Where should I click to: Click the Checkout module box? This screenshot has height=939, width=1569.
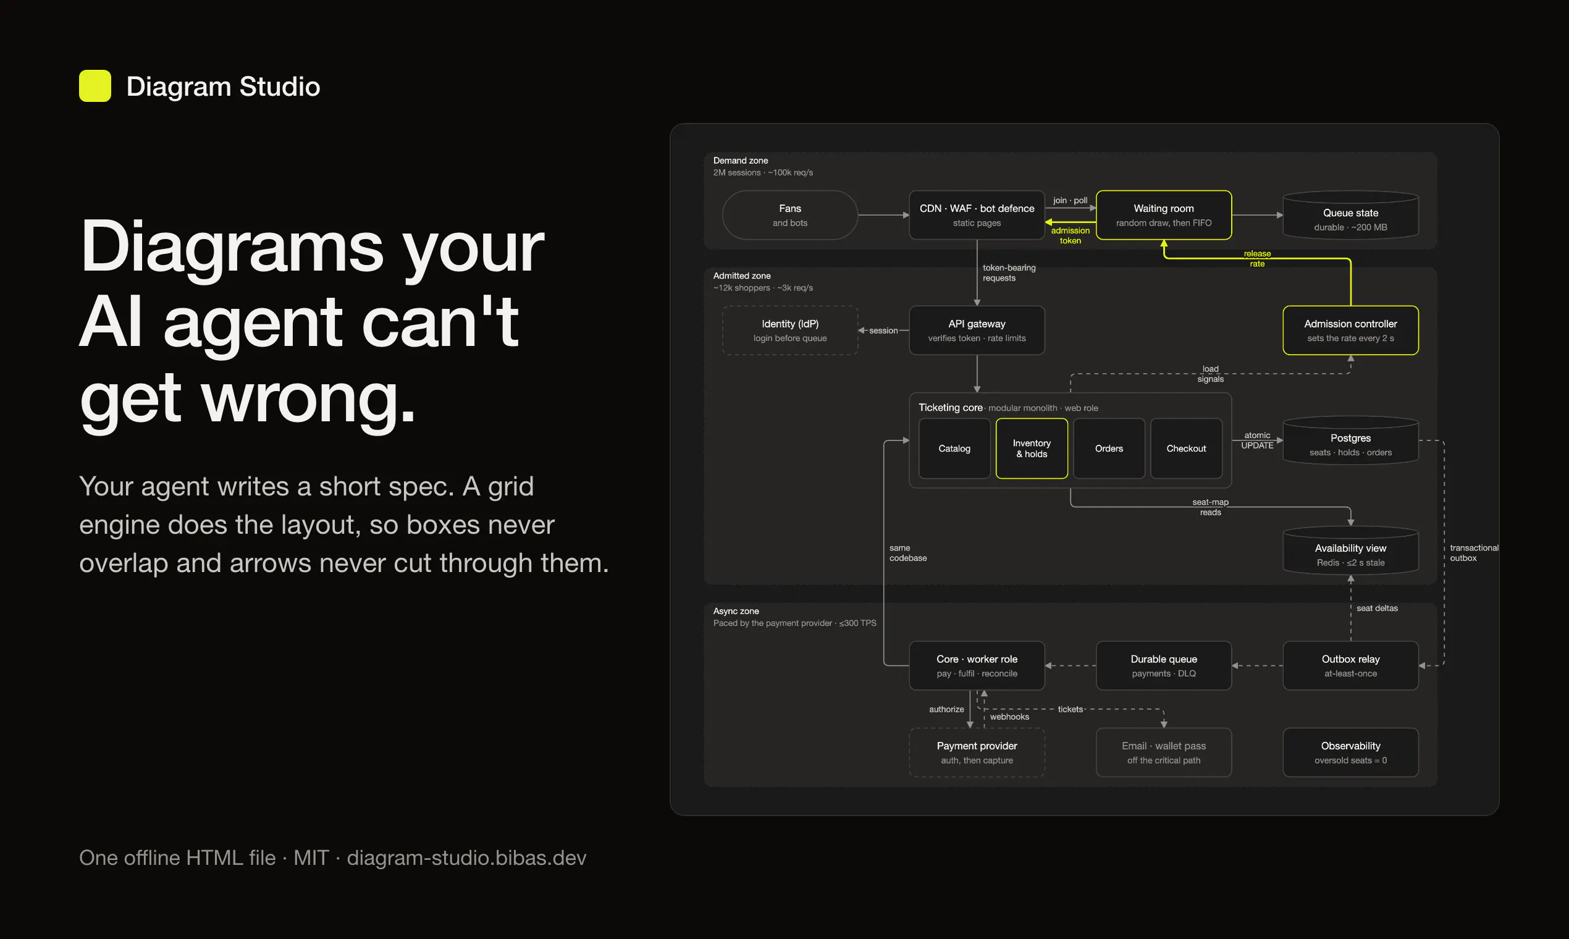[x=1185, y=448]
